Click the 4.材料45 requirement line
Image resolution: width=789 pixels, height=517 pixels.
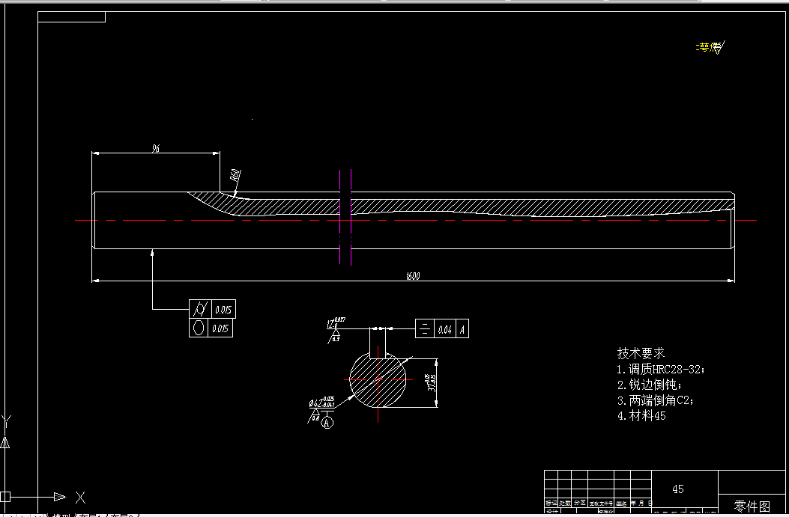coord(641,415)
